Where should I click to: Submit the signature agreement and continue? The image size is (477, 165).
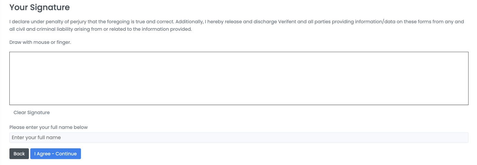coord(55,154)
